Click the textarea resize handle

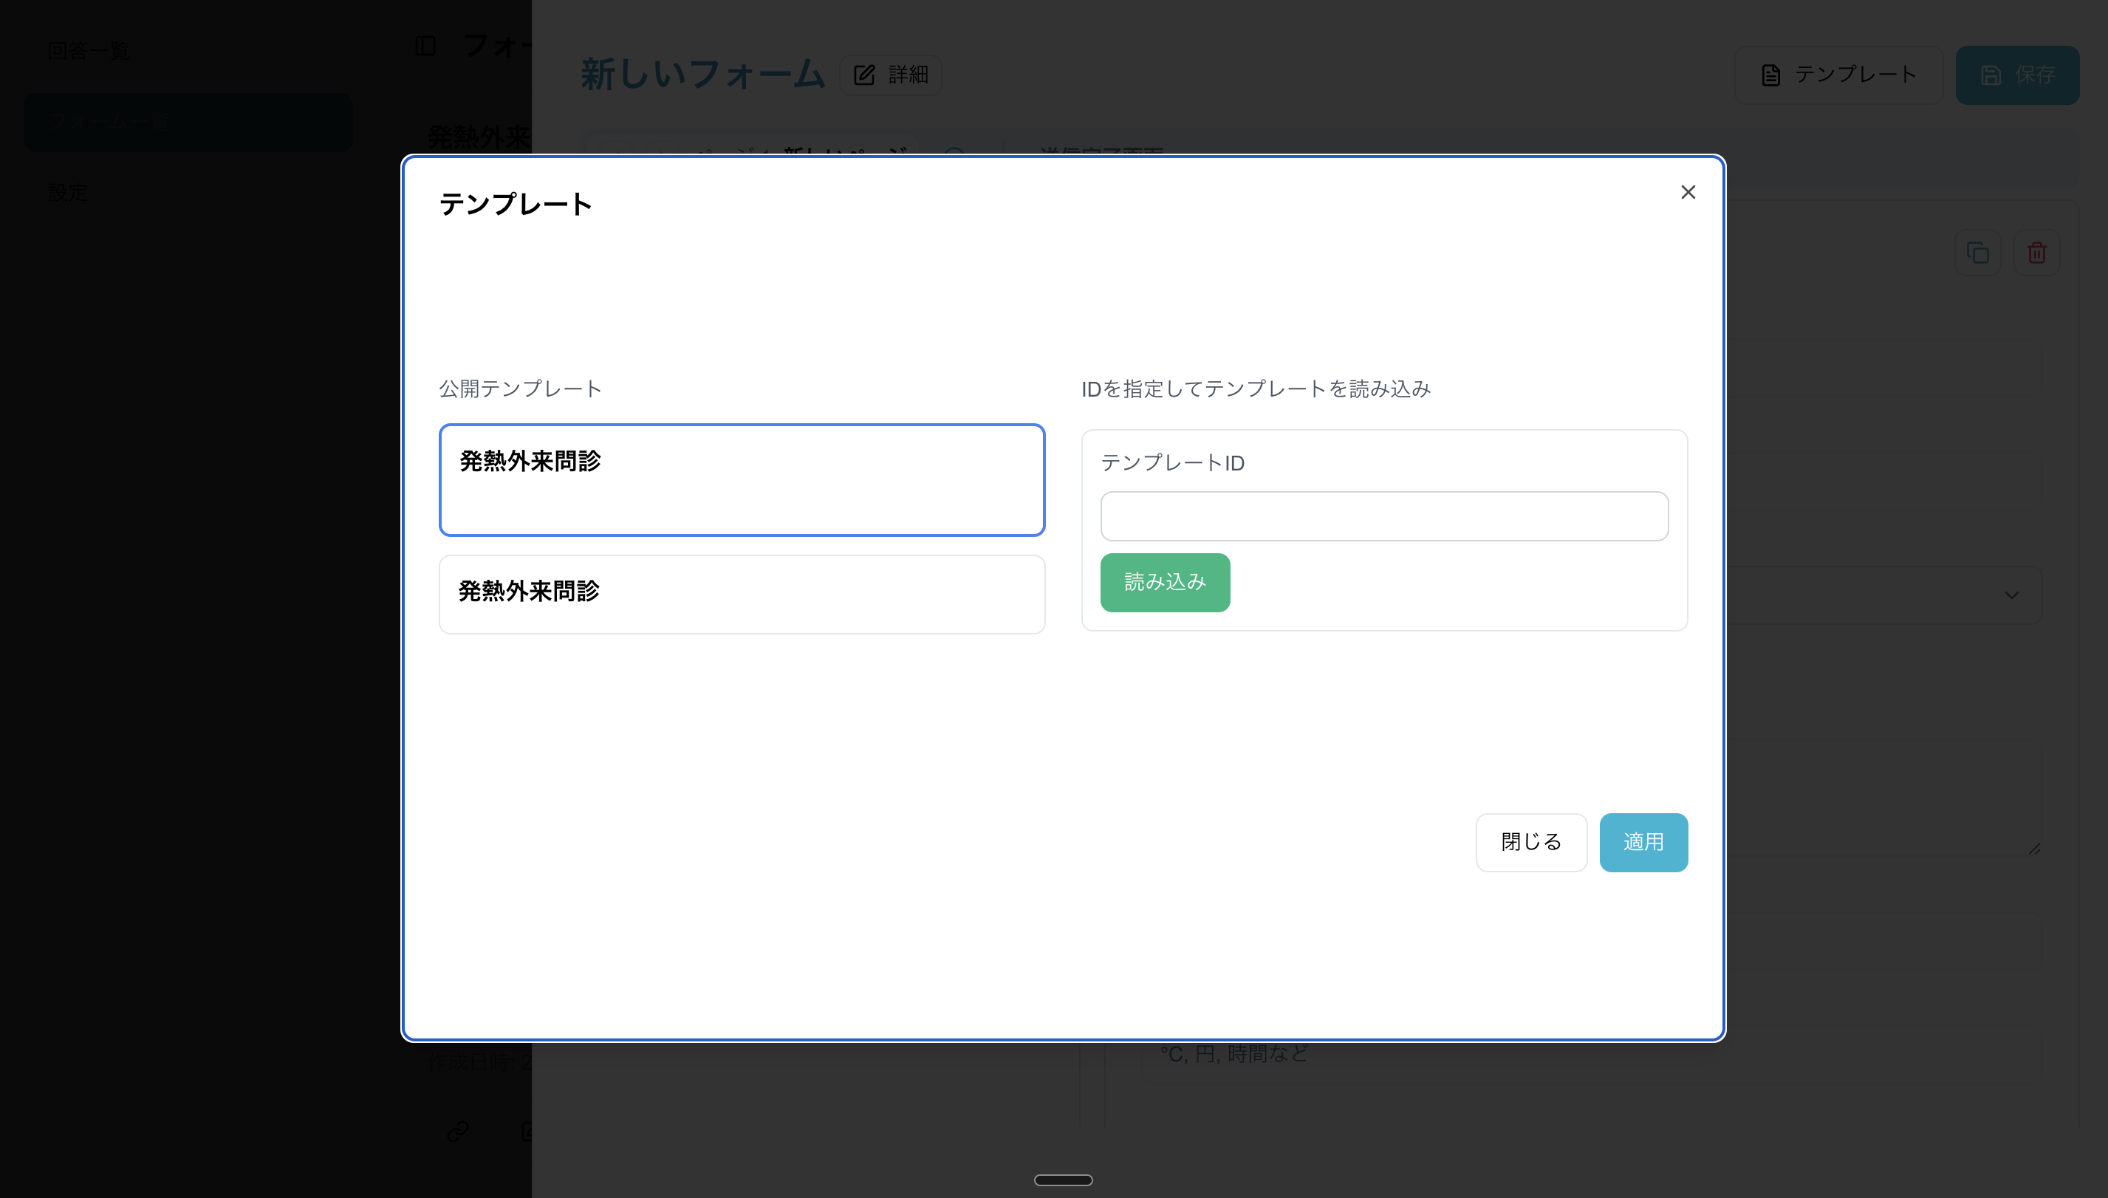click(2034, 849)
